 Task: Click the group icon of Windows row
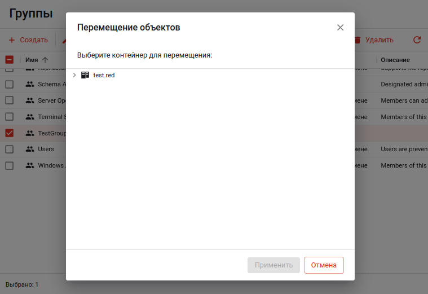pyautogui.click(x=30, y=166)
